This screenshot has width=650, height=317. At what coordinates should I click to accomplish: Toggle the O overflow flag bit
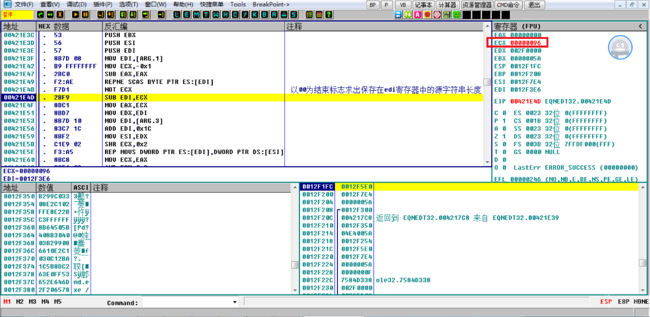point(504,168)
